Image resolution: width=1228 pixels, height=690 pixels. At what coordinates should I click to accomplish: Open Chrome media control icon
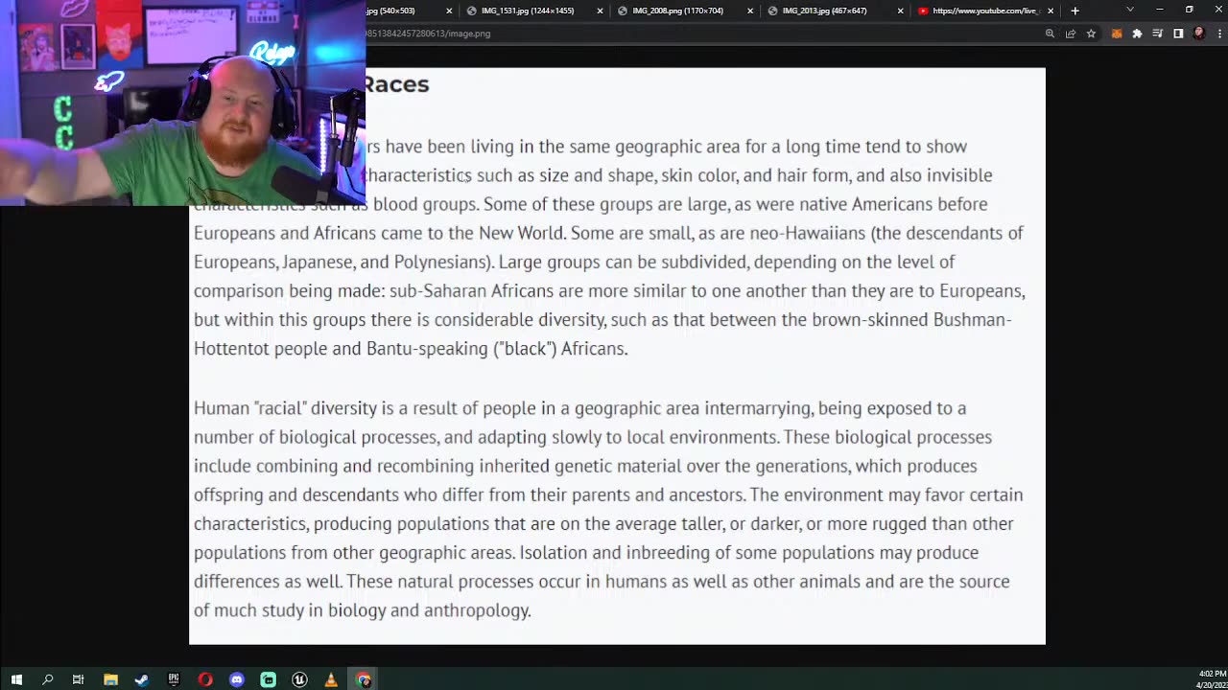[x=1158, y=34]
